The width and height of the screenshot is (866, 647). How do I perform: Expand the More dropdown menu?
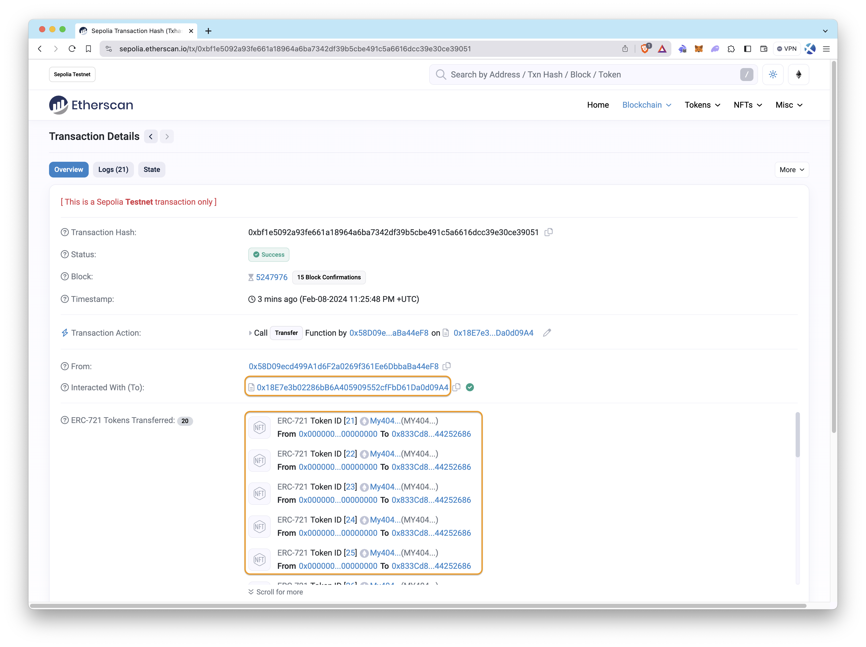click(x=792, y=169)
